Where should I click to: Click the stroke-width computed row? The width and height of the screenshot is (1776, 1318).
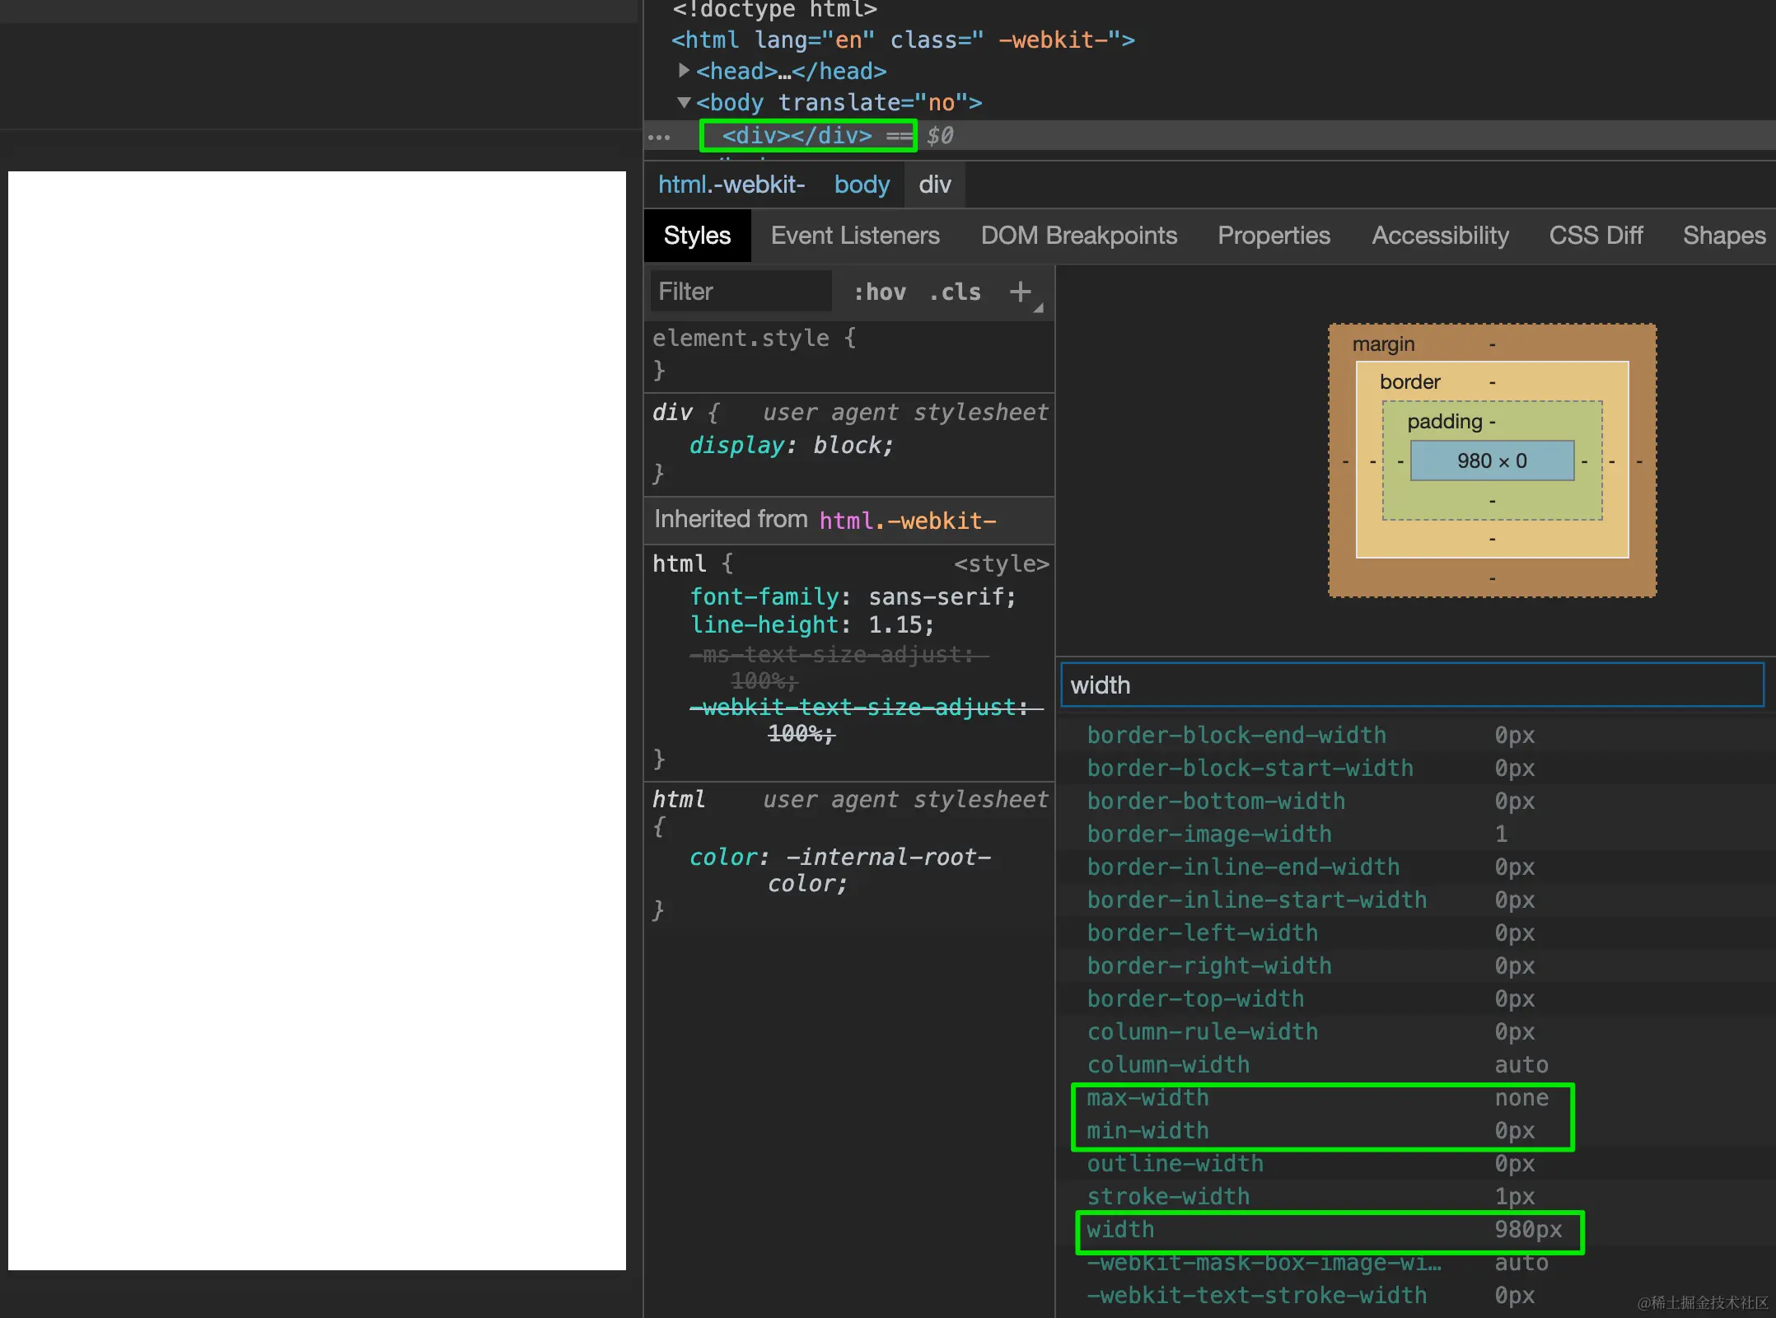coord(1415,1196)
